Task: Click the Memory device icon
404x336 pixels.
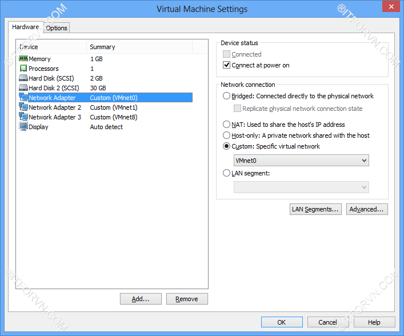Action: 23,59
